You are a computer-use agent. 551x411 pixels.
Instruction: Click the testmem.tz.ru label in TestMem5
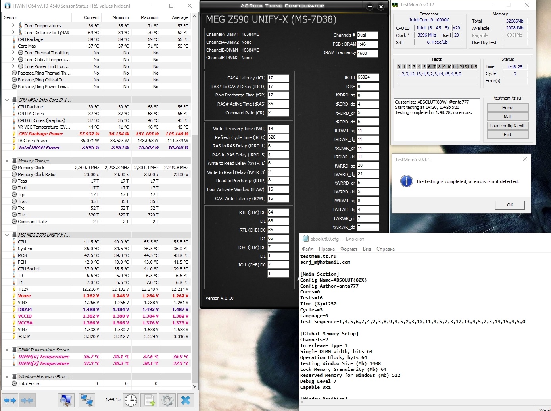(508, 98)
